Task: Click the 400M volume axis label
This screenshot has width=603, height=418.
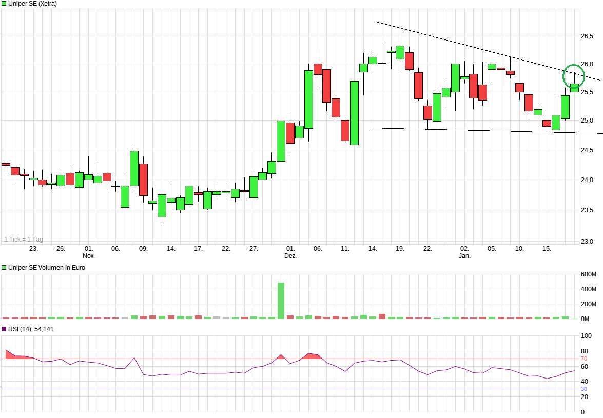Action: click(x=589, y=289)
